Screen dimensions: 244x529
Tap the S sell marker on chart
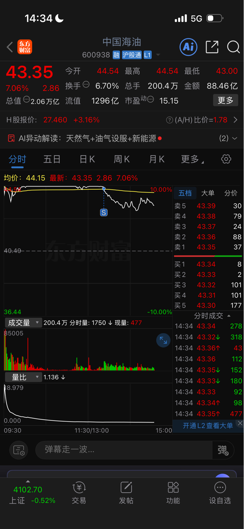click(104, 213)
